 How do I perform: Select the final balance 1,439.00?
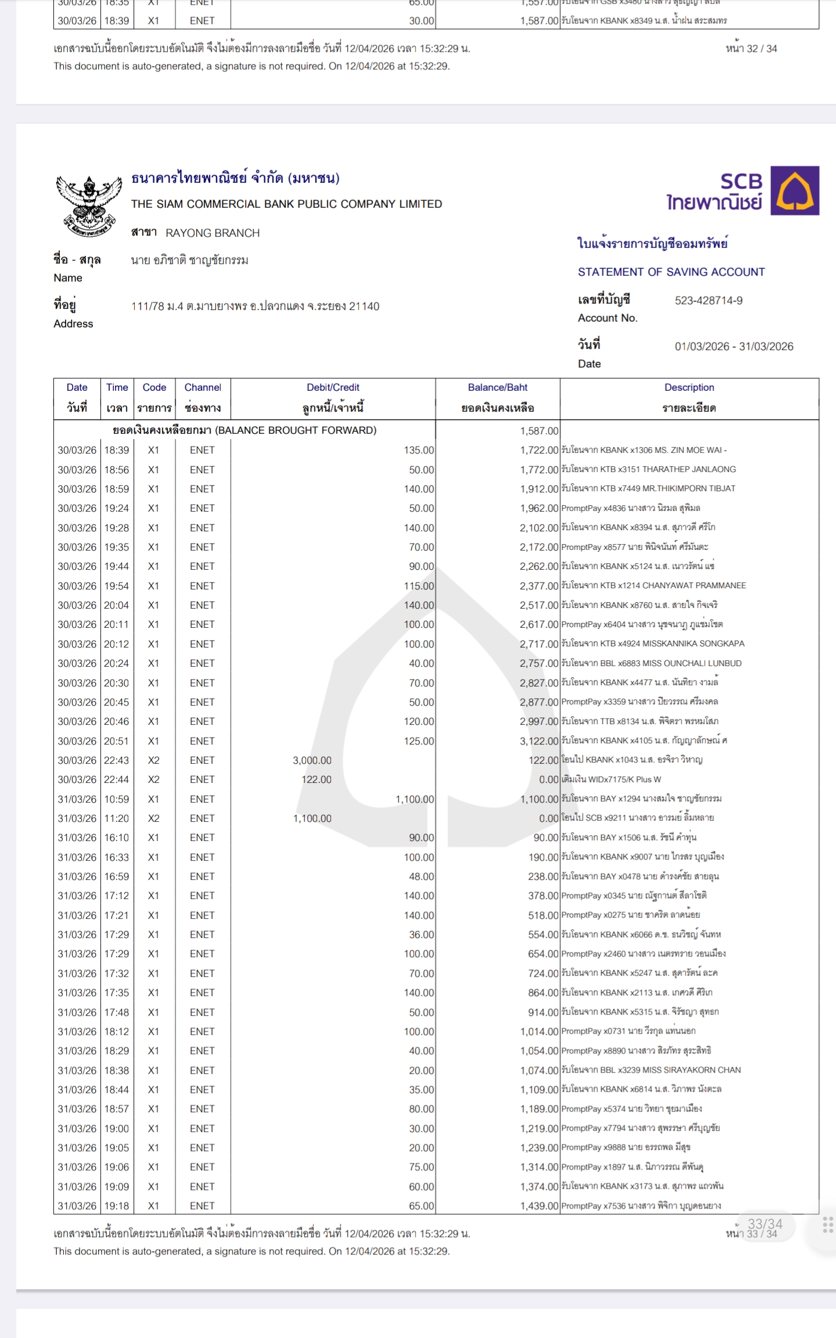point(539,1206)
